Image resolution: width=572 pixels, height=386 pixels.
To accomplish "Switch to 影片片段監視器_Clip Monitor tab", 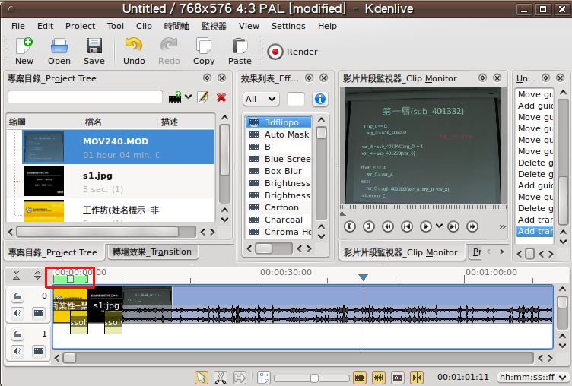I will pyautogui.click(x=401, y=252).
